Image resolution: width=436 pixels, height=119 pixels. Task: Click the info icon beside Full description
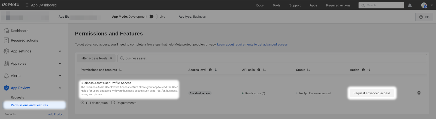click(82, 103)
